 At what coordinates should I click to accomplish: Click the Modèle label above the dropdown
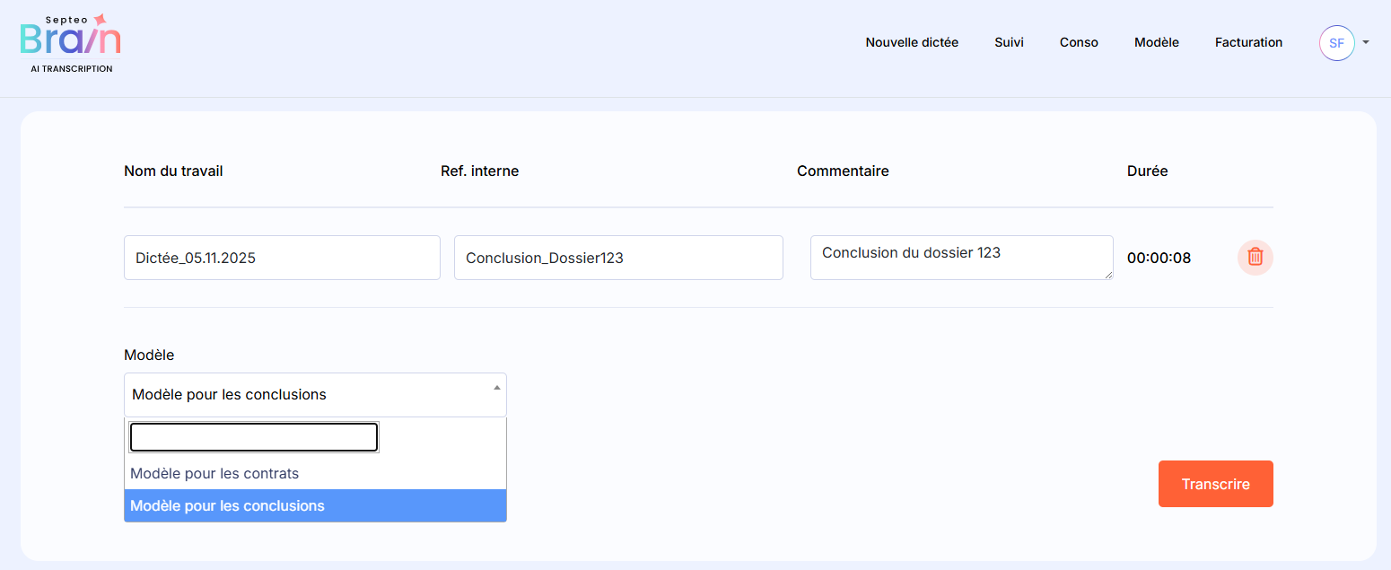click(x=149, y=355)
